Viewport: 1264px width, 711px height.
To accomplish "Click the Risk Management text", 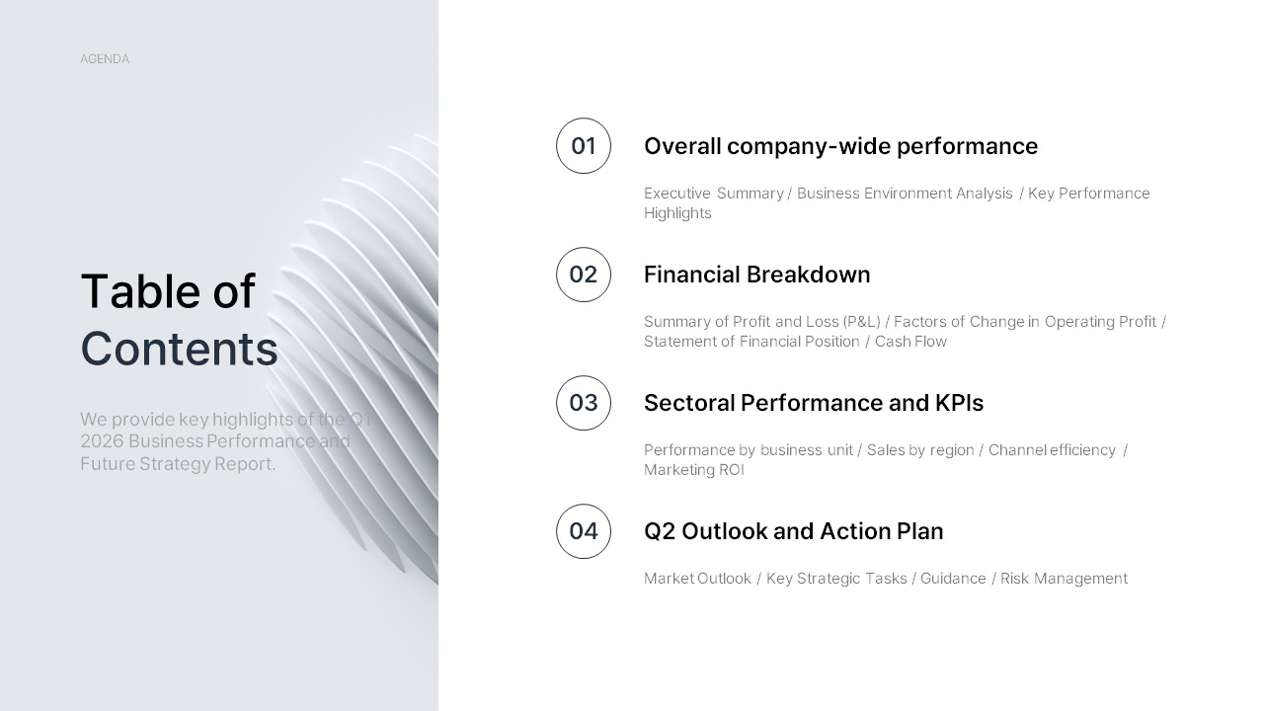I will point(1064,579).
